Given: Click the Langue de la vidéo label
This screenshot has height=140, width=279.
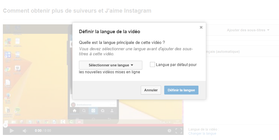Looking at the screenshot, I should click(204, 129).
